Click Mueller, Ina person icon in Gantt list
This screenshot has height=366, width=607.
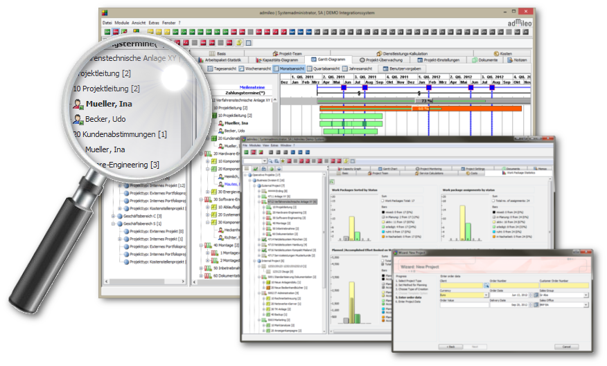click(x=221, y=122)
